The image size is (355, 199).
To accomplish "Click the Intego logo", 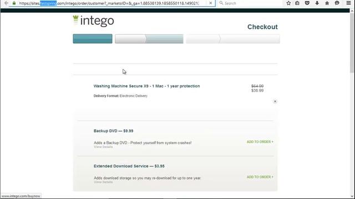I will [x=93, y=21].
